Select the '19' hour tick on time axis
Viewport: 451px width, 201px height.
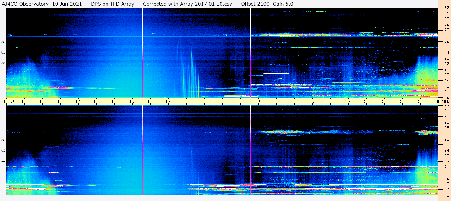click(x=348, y=101)
